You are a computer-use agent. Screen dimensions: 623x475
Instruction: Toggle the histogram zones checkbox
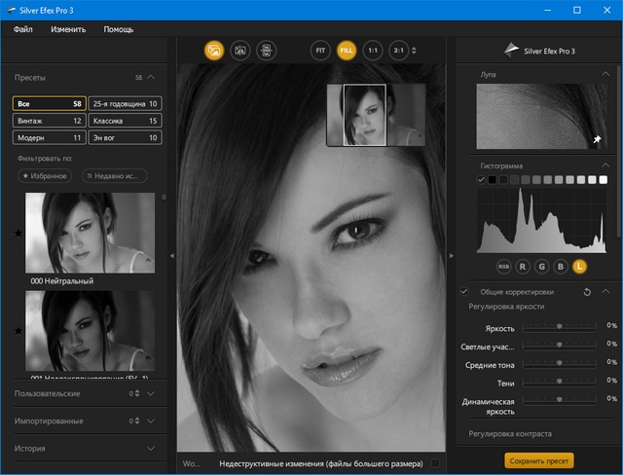pyautogui.click(x=481, y=180)
